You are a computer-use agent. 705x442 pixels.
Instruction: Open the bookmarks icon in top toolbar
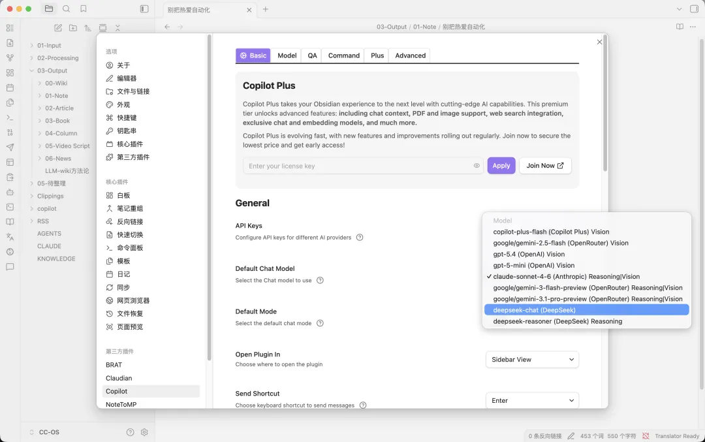tap(84, 9)
